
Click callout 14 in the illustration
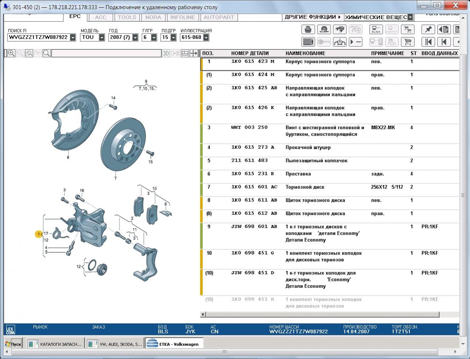coord(113,98)
